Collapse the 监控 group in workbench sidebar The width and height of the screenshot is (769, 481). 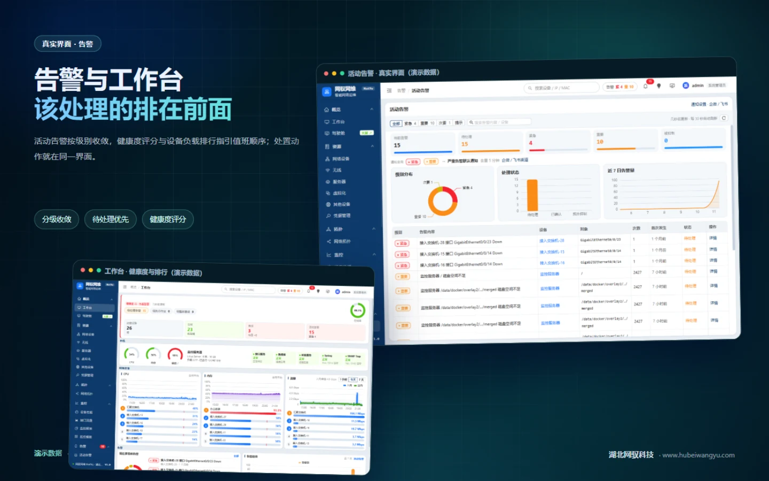click(x=109, y=404)
